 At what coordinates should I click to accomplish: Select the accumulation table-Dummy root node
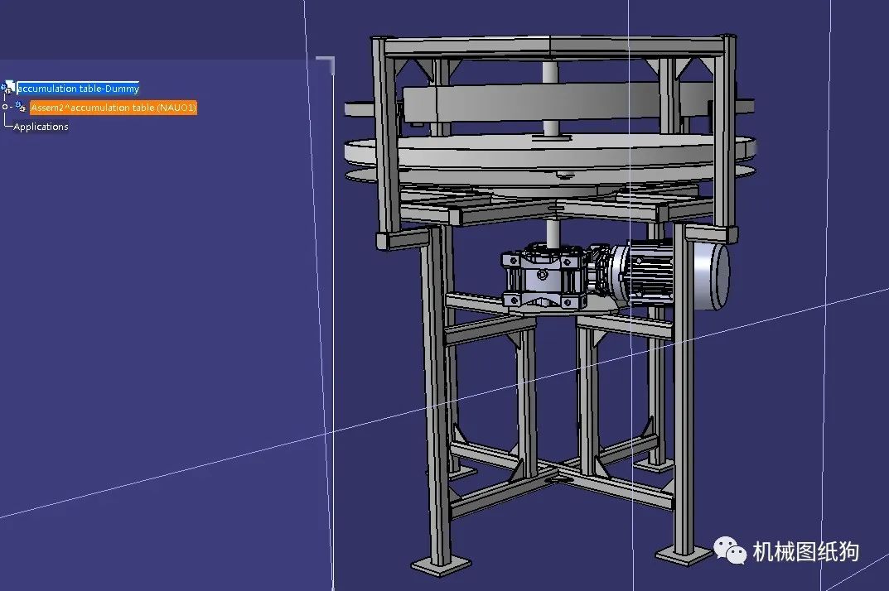[78, 89]
